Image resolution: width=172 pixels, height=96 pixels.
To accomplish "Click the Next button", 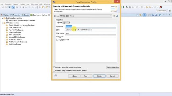I will point(86,76).
